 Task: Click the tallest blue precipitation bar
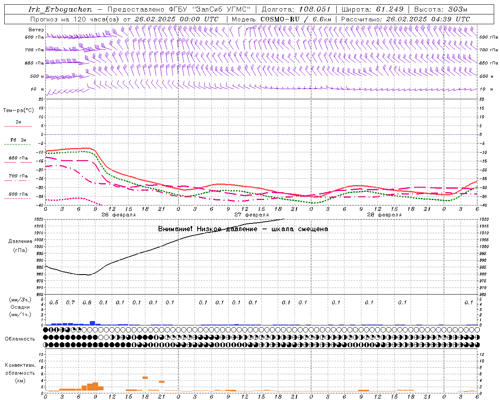93,323
